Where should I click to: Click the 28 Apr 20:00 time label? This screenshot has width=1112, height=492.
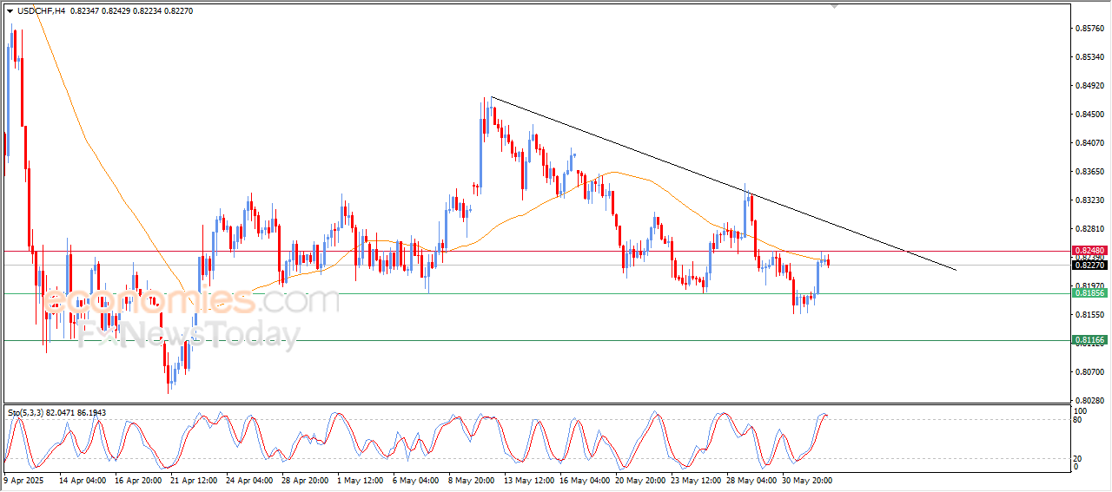pyautogui.click(x=305, y=479)
